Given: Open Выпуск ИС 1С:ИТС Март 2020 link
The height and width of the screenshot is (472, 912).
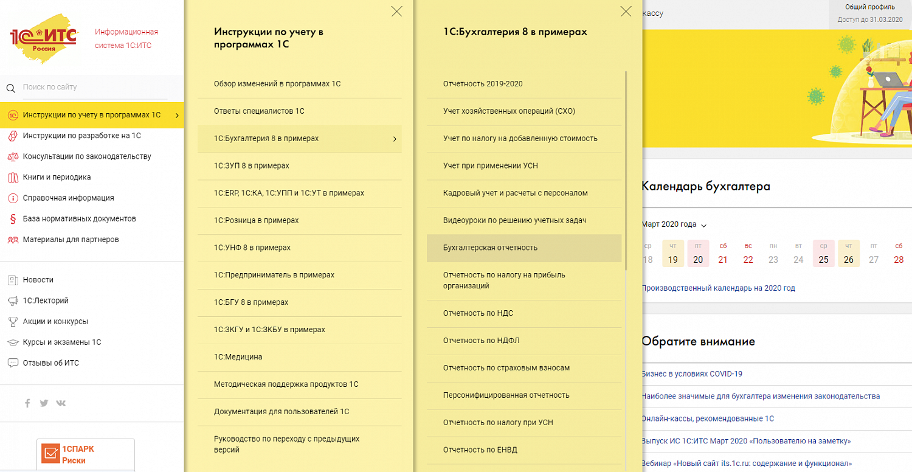Looking at the screenshot, I should click(x=746, y=441).
